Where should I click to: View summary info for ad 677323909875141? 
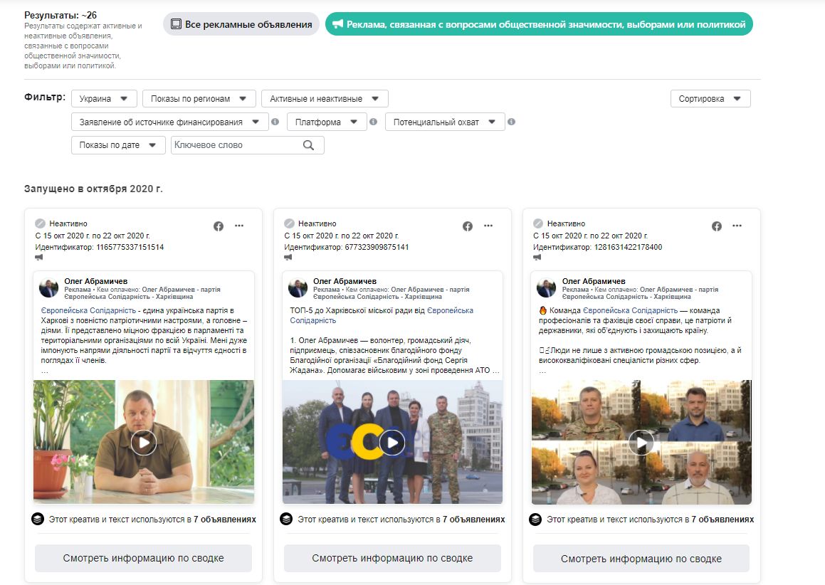tap(392, 558)
